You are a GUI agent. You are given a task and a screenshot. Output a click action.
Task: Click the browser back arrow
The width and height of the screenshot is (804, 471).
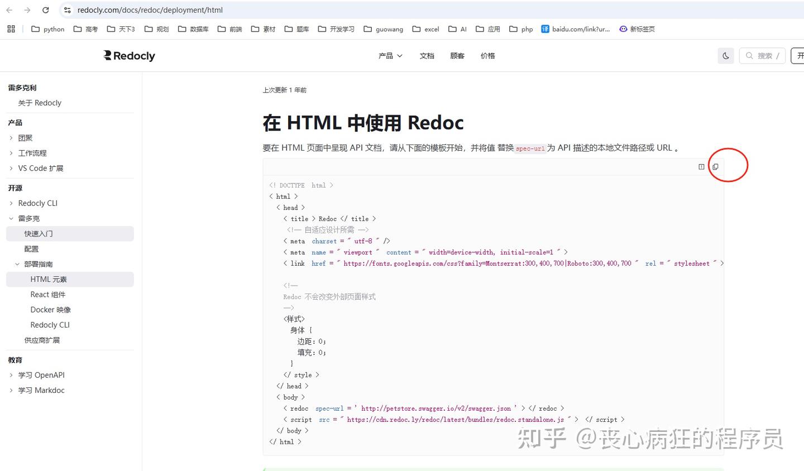point(9,10)
